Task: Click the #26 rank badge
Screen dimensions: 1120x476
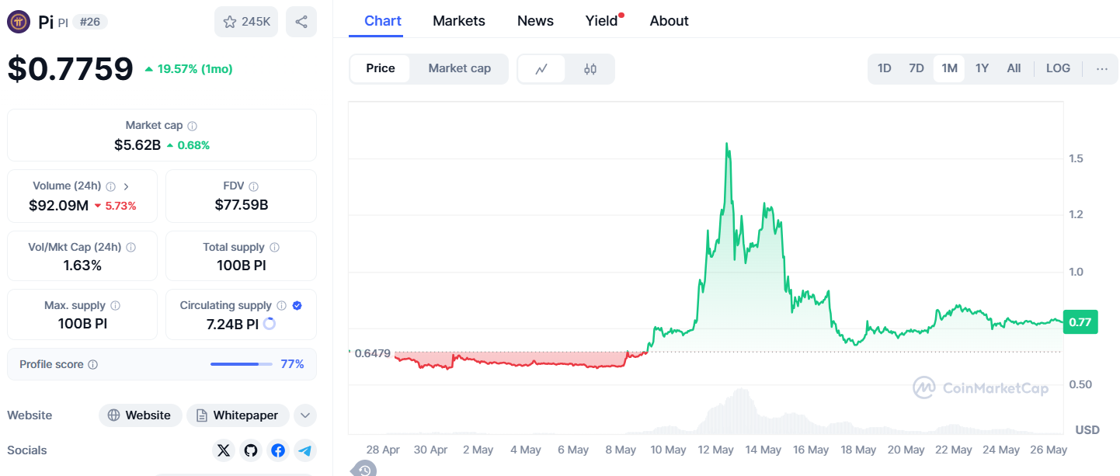Action: (x=90, y=22)
